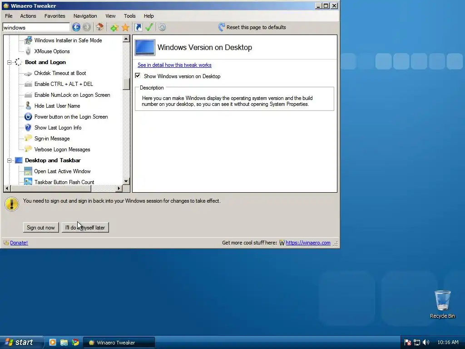Click the network connection tray icon
Screen dimensions: 465x349
tap(417, 343)
